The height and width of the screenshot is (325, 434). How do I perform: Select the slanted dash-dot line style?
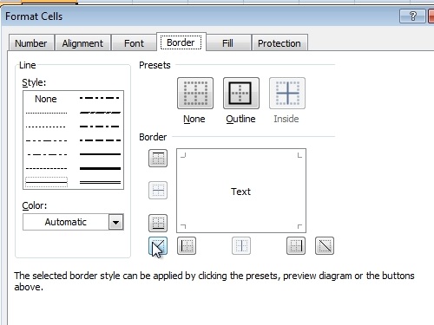coord(100,113)
